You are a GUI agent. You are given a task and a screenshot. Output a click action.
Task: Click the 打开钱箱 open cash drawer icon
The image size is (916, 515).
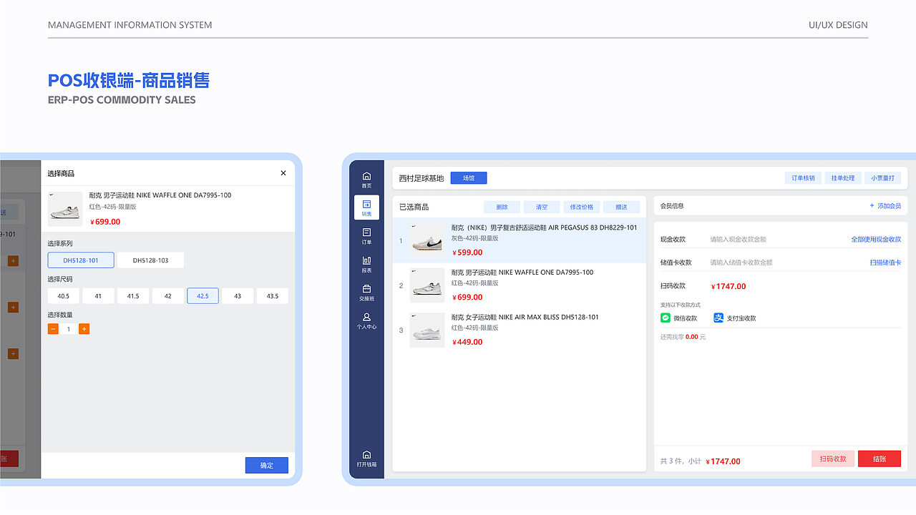[x=367, y=454]
